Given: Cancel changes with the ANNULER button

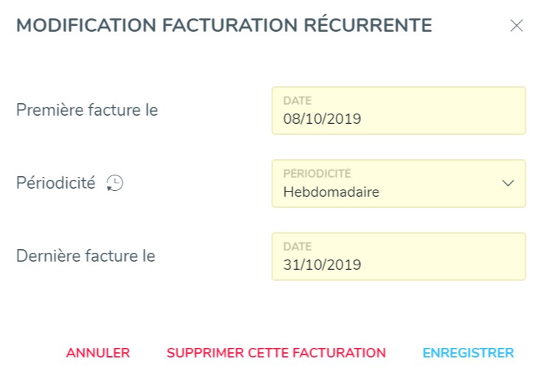Looking at the screenshot, I should (98, 353).
